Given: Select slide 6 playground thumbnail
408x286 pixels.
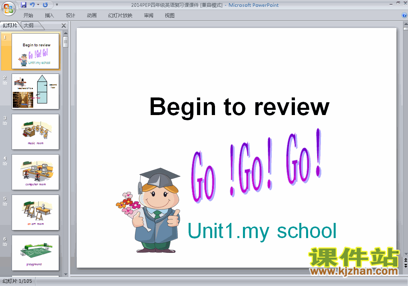Looking at the screenshot, I should click(36, 253).
